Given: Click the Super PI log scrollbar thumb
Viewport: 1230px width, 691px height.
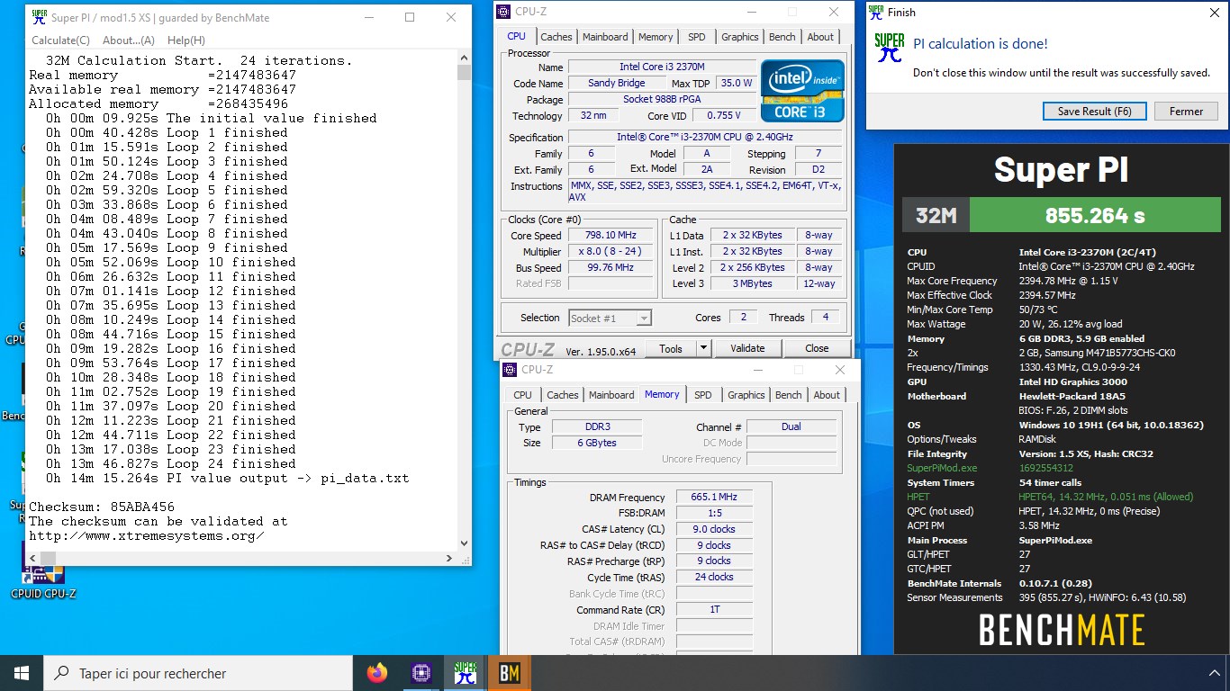Looking at the screenshot, I should (464, 73).
